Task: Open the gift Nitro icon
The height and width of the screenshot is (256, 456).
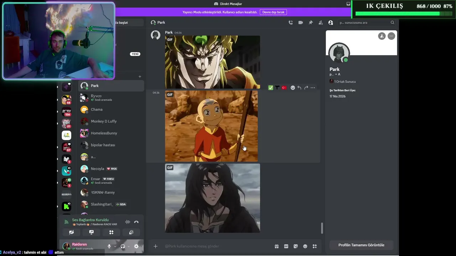Action: (276, 246)
